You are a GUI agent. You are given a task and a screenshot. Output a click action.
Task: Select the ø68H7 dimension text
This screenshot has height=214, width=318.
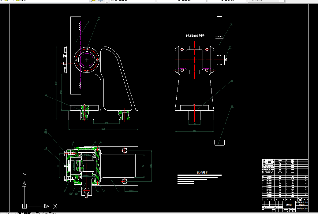(86, 176)
